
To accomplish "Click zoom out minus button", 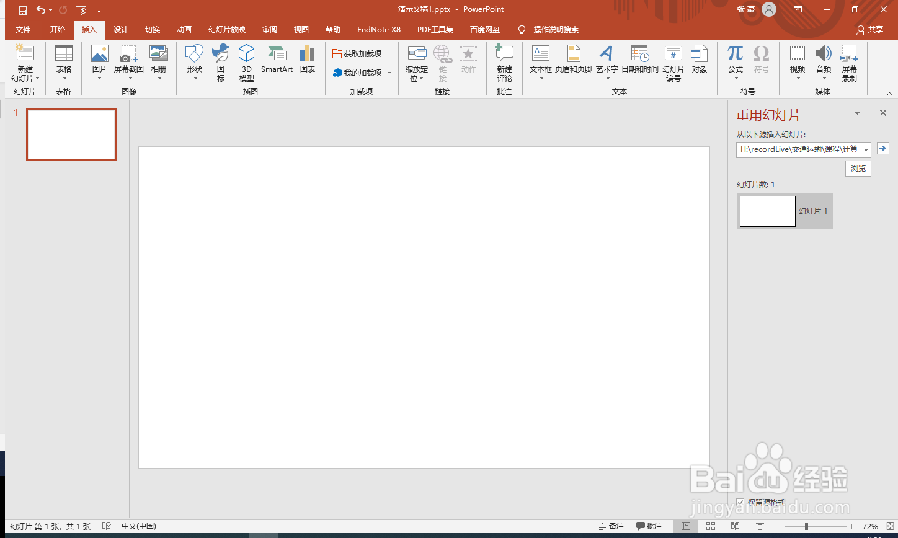I will pos(778,526).
